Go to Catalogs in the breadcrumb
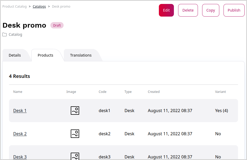Viewport: 247px width, 160px height. 39,6
